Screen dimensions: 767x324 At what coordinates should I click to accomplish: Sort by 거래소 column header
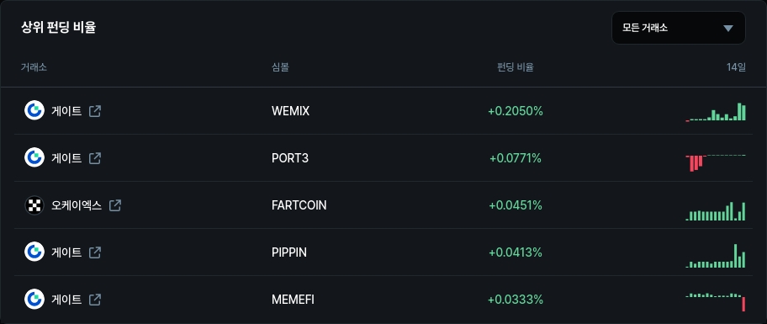point(34,67)
